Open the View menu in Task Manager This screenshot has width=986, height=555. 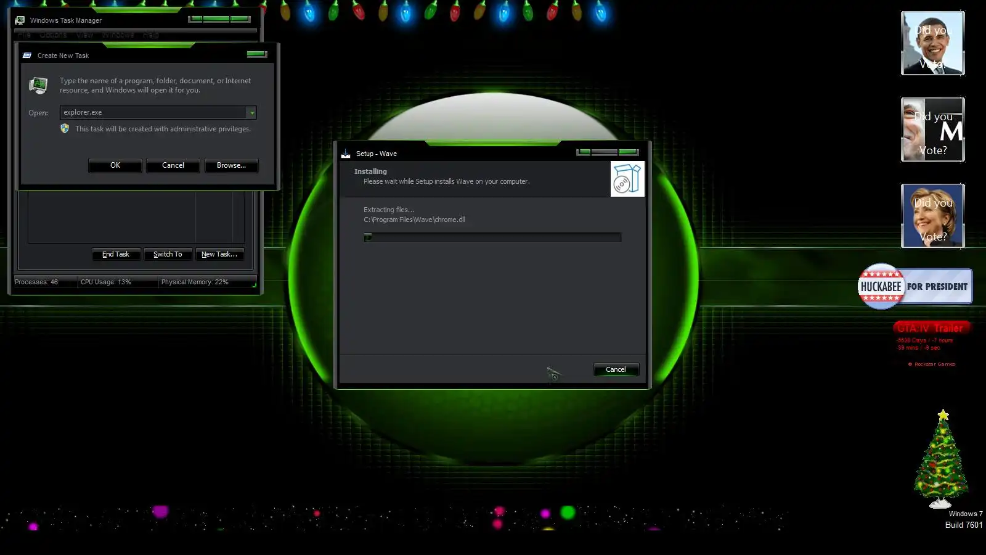pyautogui.click(x=85, y=35)
